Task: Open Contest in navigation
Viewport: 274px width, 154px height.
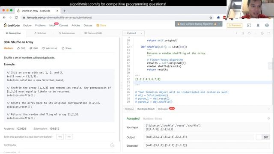Action: pyautogui.click(x=63, y=25)
